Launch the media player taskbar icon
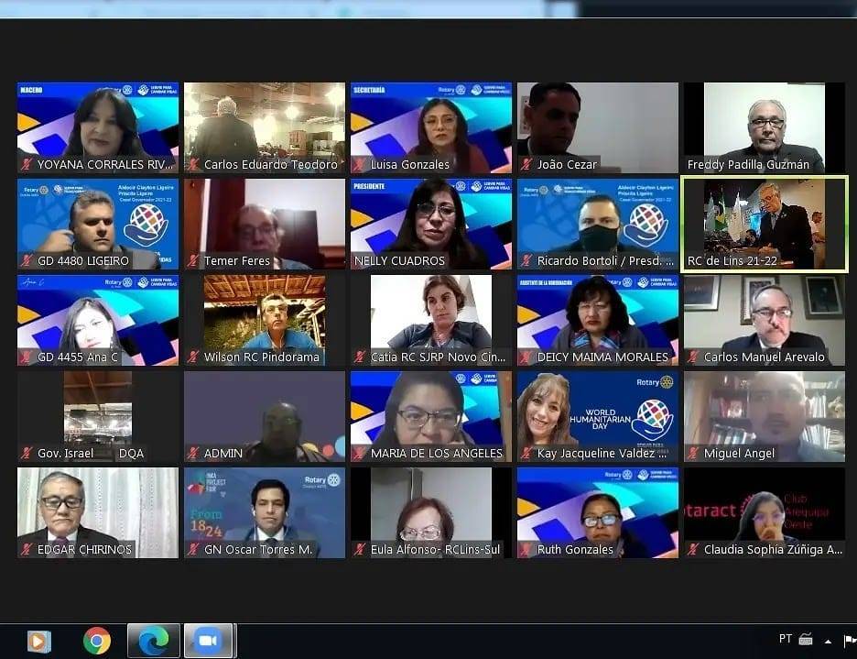857x659 pixels. click(x=39, y=641)
